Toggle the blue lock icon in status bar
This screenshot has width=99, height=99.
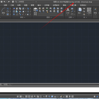97,97
